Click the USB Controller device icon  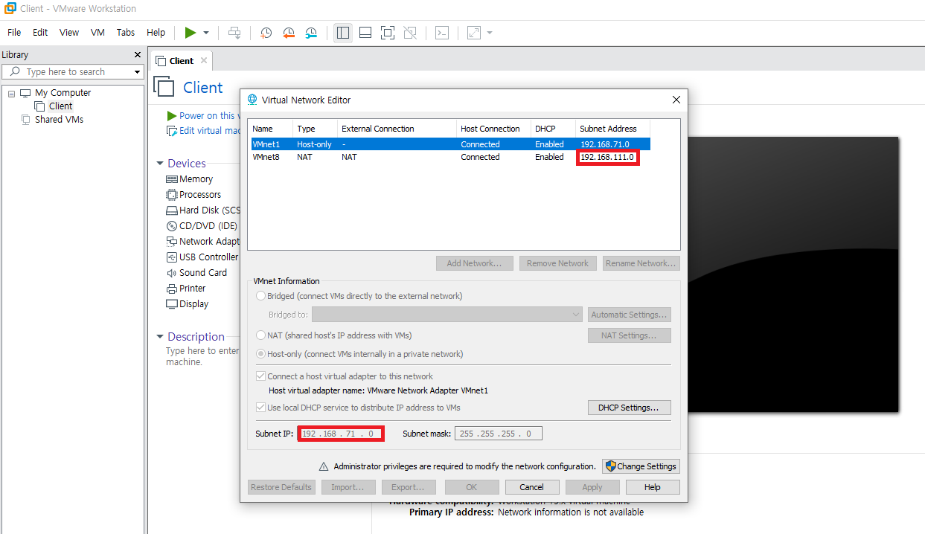(172, 257)
